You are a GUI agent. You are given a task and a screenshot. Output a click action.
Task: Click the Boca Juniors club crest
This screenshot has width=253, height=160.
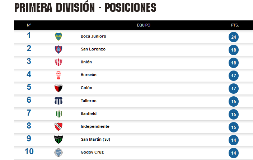tap(58, 37)
